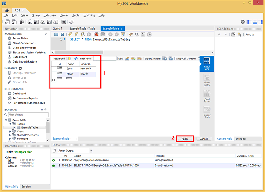Click the Filter objects search field
The width and height of the screenshot is (265, 192).
click(28, 114)
